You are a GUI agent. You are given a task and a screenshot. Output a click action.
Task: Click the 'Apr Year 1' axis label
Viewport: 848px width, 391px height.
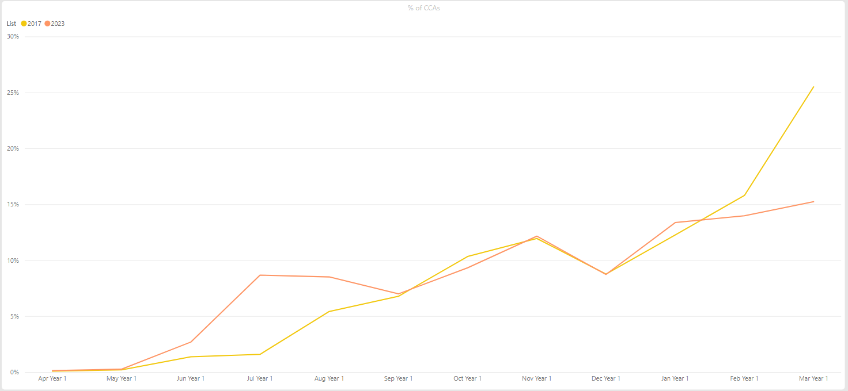52,378
